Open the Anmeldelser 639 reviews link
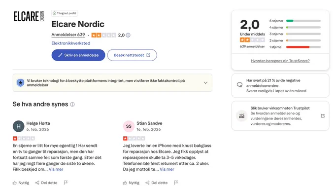 (68, 35)
